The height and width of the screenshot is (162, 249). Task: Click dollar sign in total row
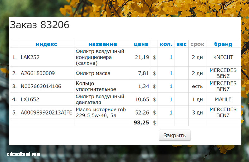154,123
